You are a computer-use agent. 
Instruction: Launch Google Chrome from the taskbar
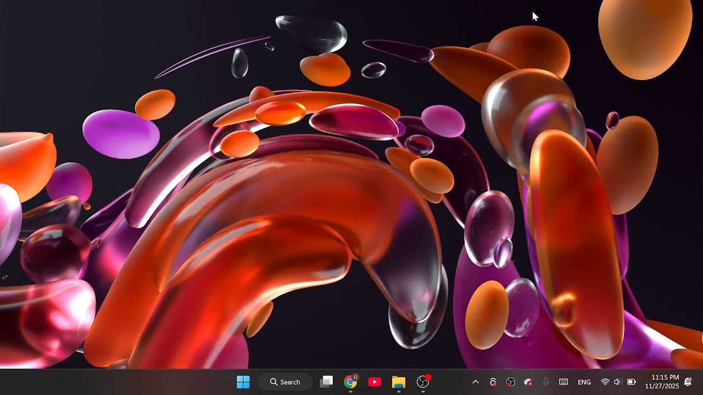click(350, 382)
